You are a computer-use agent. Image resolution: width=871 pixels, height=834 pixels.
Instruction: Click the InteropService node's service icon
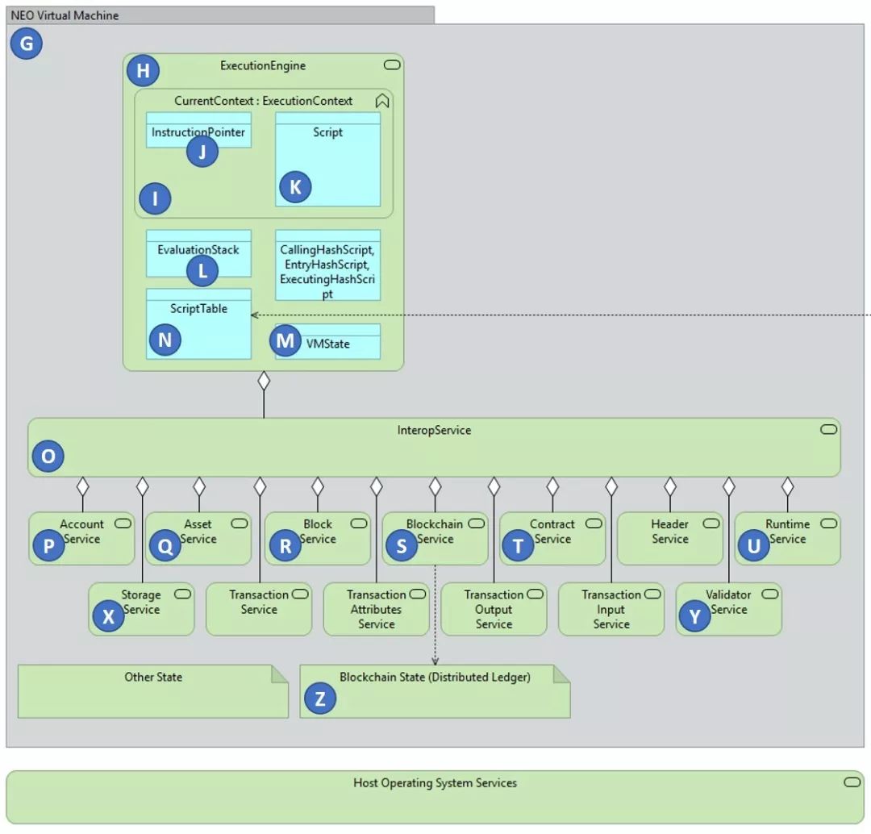tap(828, 429)
